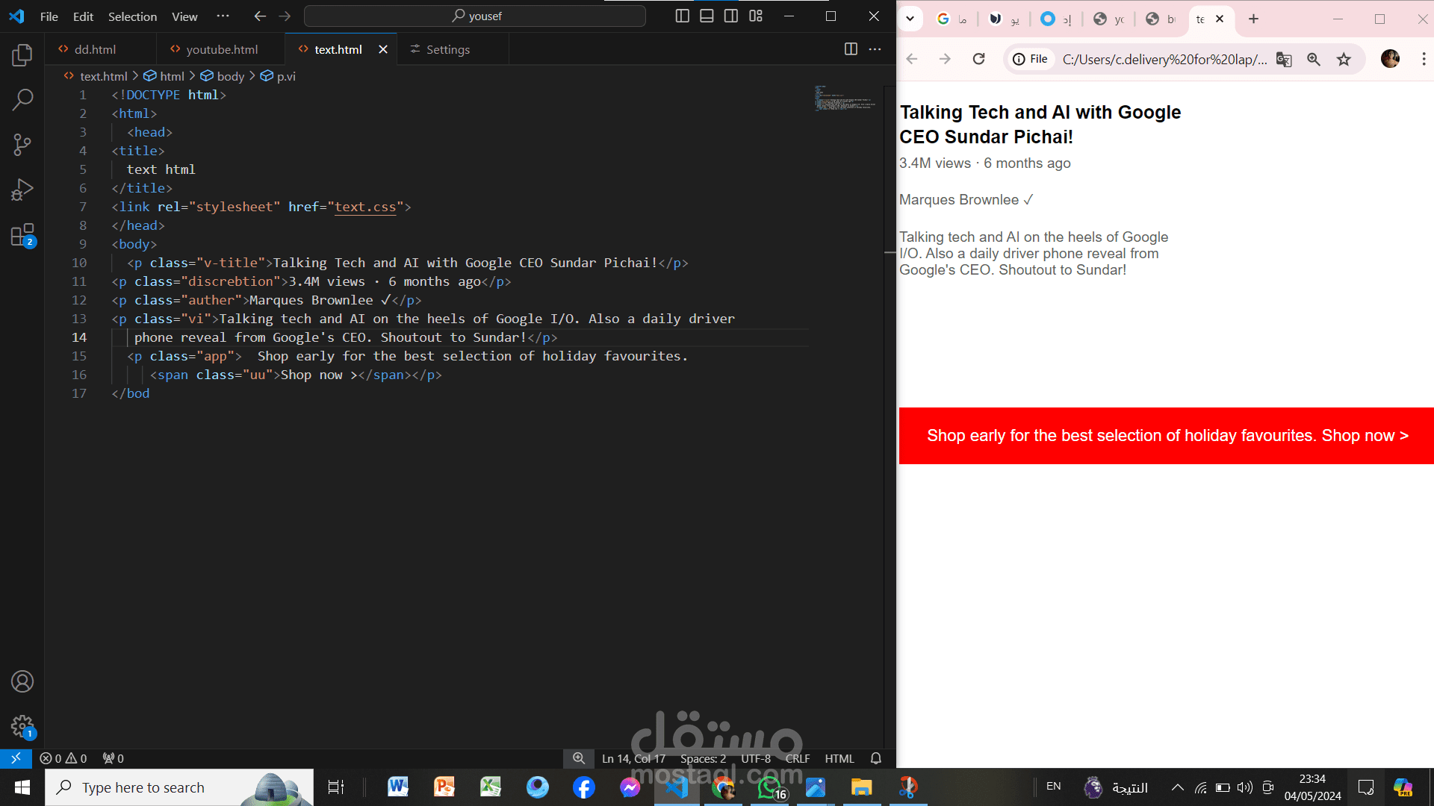Open the Chrome profile avatar
1434x806 pixels.
[x=1390, y=59]
